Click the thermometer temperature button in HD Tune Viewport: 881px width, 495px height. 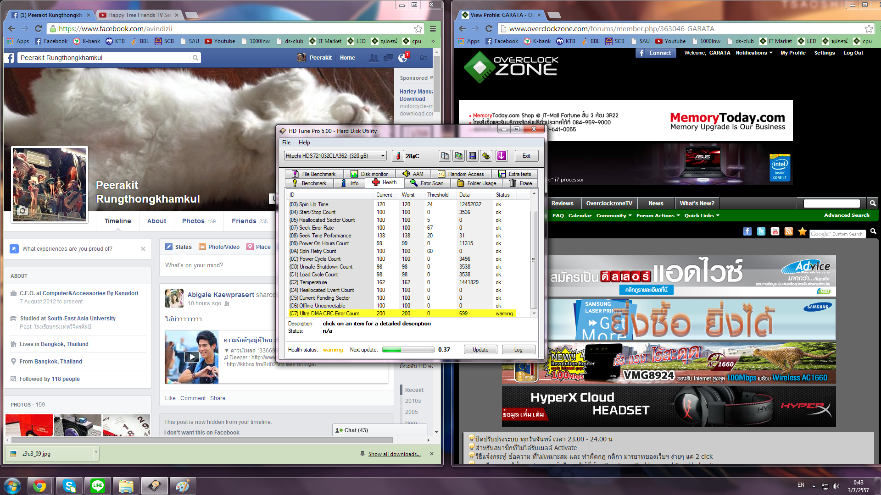(x=398, y=156)
